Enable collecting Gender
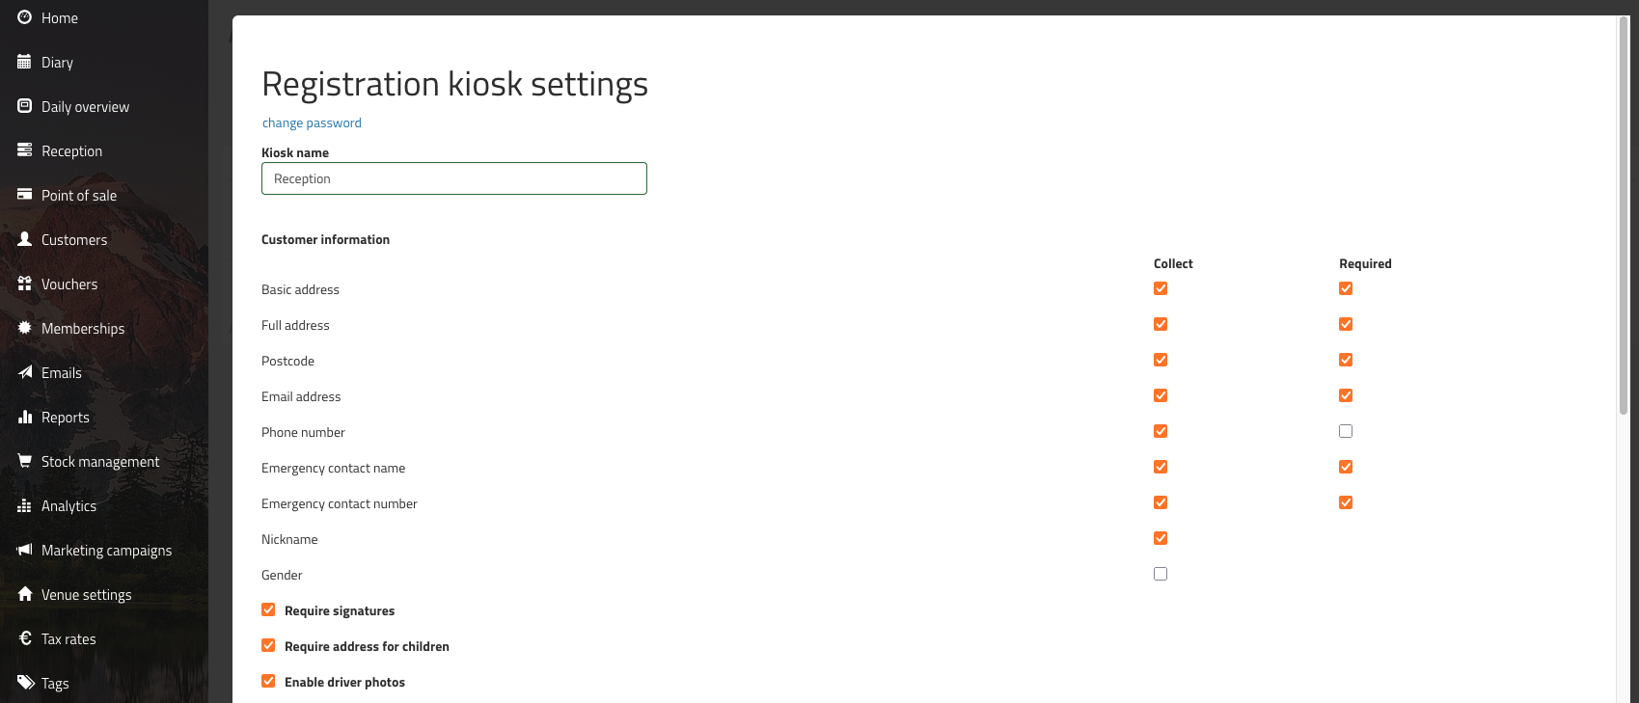The image size is (1639, 703). click(1161, 574)
